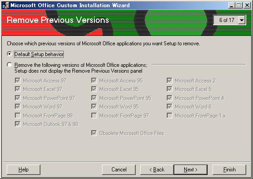Minimize the wizard window
The width and height of the screenshot is (253, 179).
coord(231,5)
